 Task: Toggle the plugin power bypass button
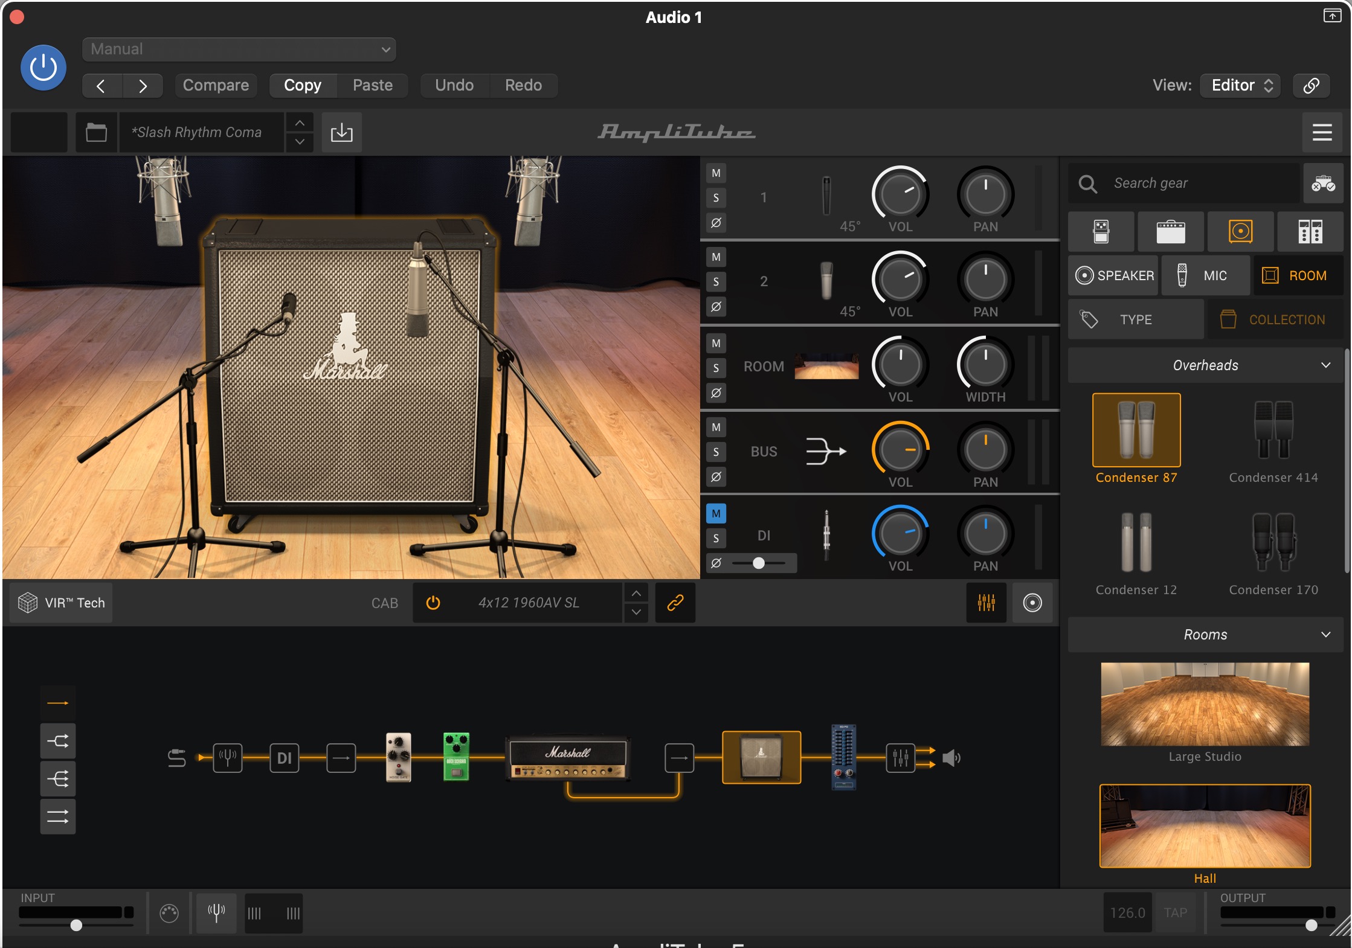pos(43,67)
